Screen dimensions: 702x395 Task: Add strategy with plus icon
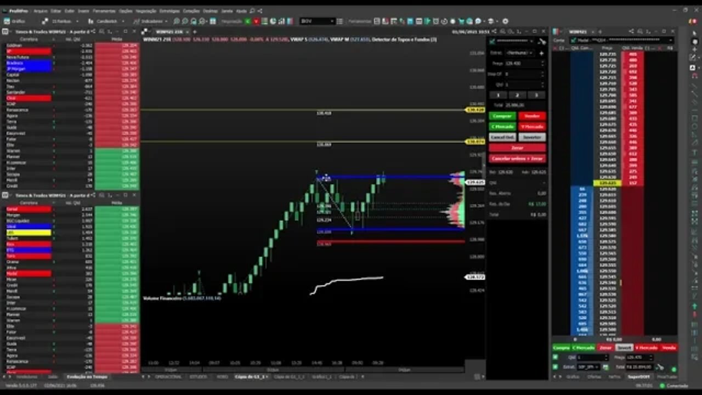tap(541, 53)
